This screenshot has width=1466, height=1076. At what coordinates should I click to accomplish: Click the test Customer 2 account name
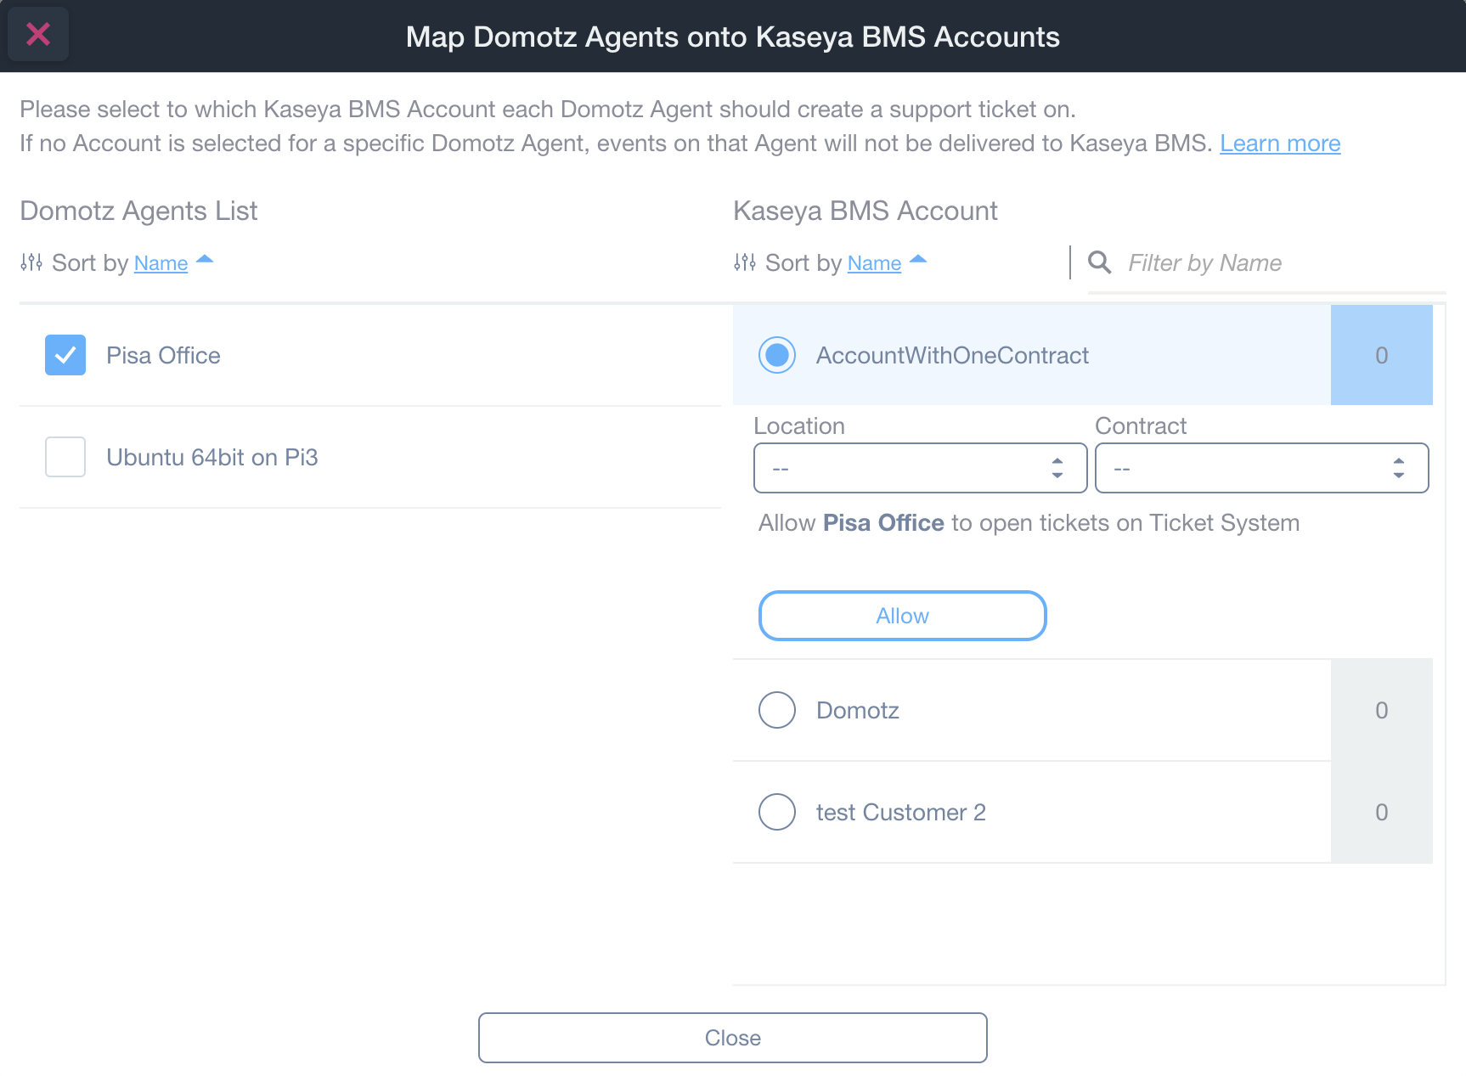(x=901, y=813)
